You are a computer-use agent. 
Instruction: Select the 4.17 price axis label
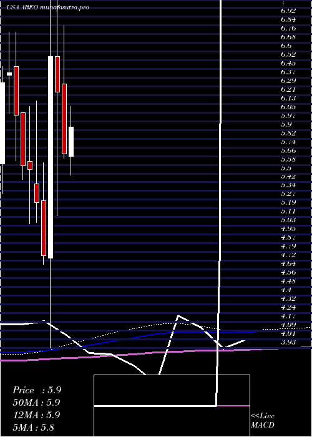click(288, 316)
